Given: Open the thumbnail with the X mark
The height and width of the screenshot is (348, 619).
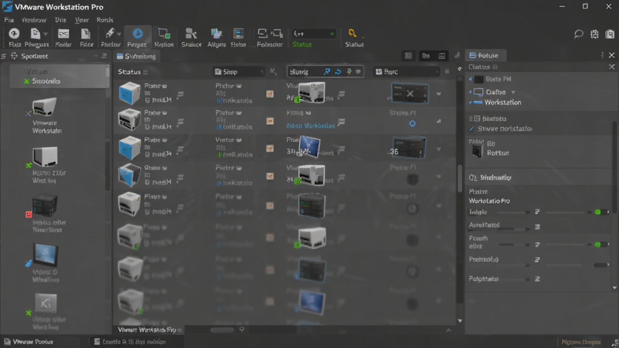Looking at the screenshot, I should tap(409, 94).
